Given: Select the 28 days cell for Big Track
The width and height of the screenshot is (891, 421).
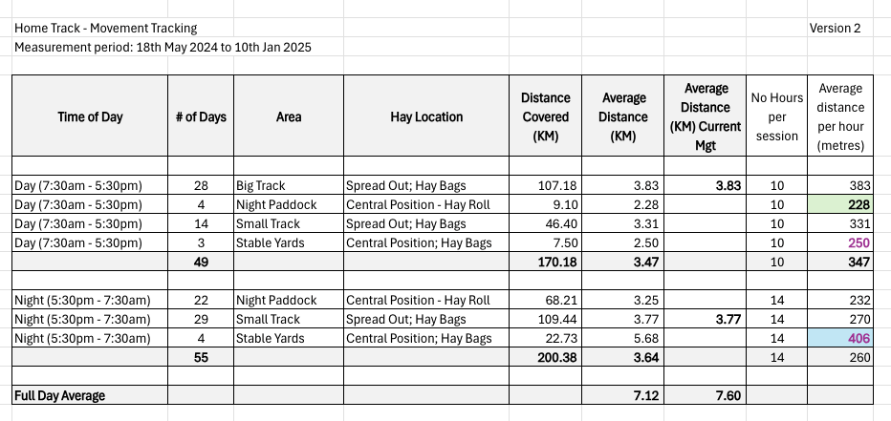Looking at the screenshot, I should point(201,185).
